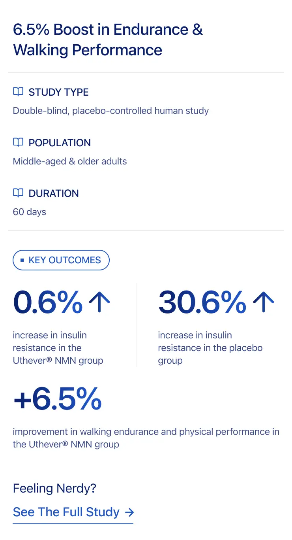Click the Key Outcomes pill badge

61,260
